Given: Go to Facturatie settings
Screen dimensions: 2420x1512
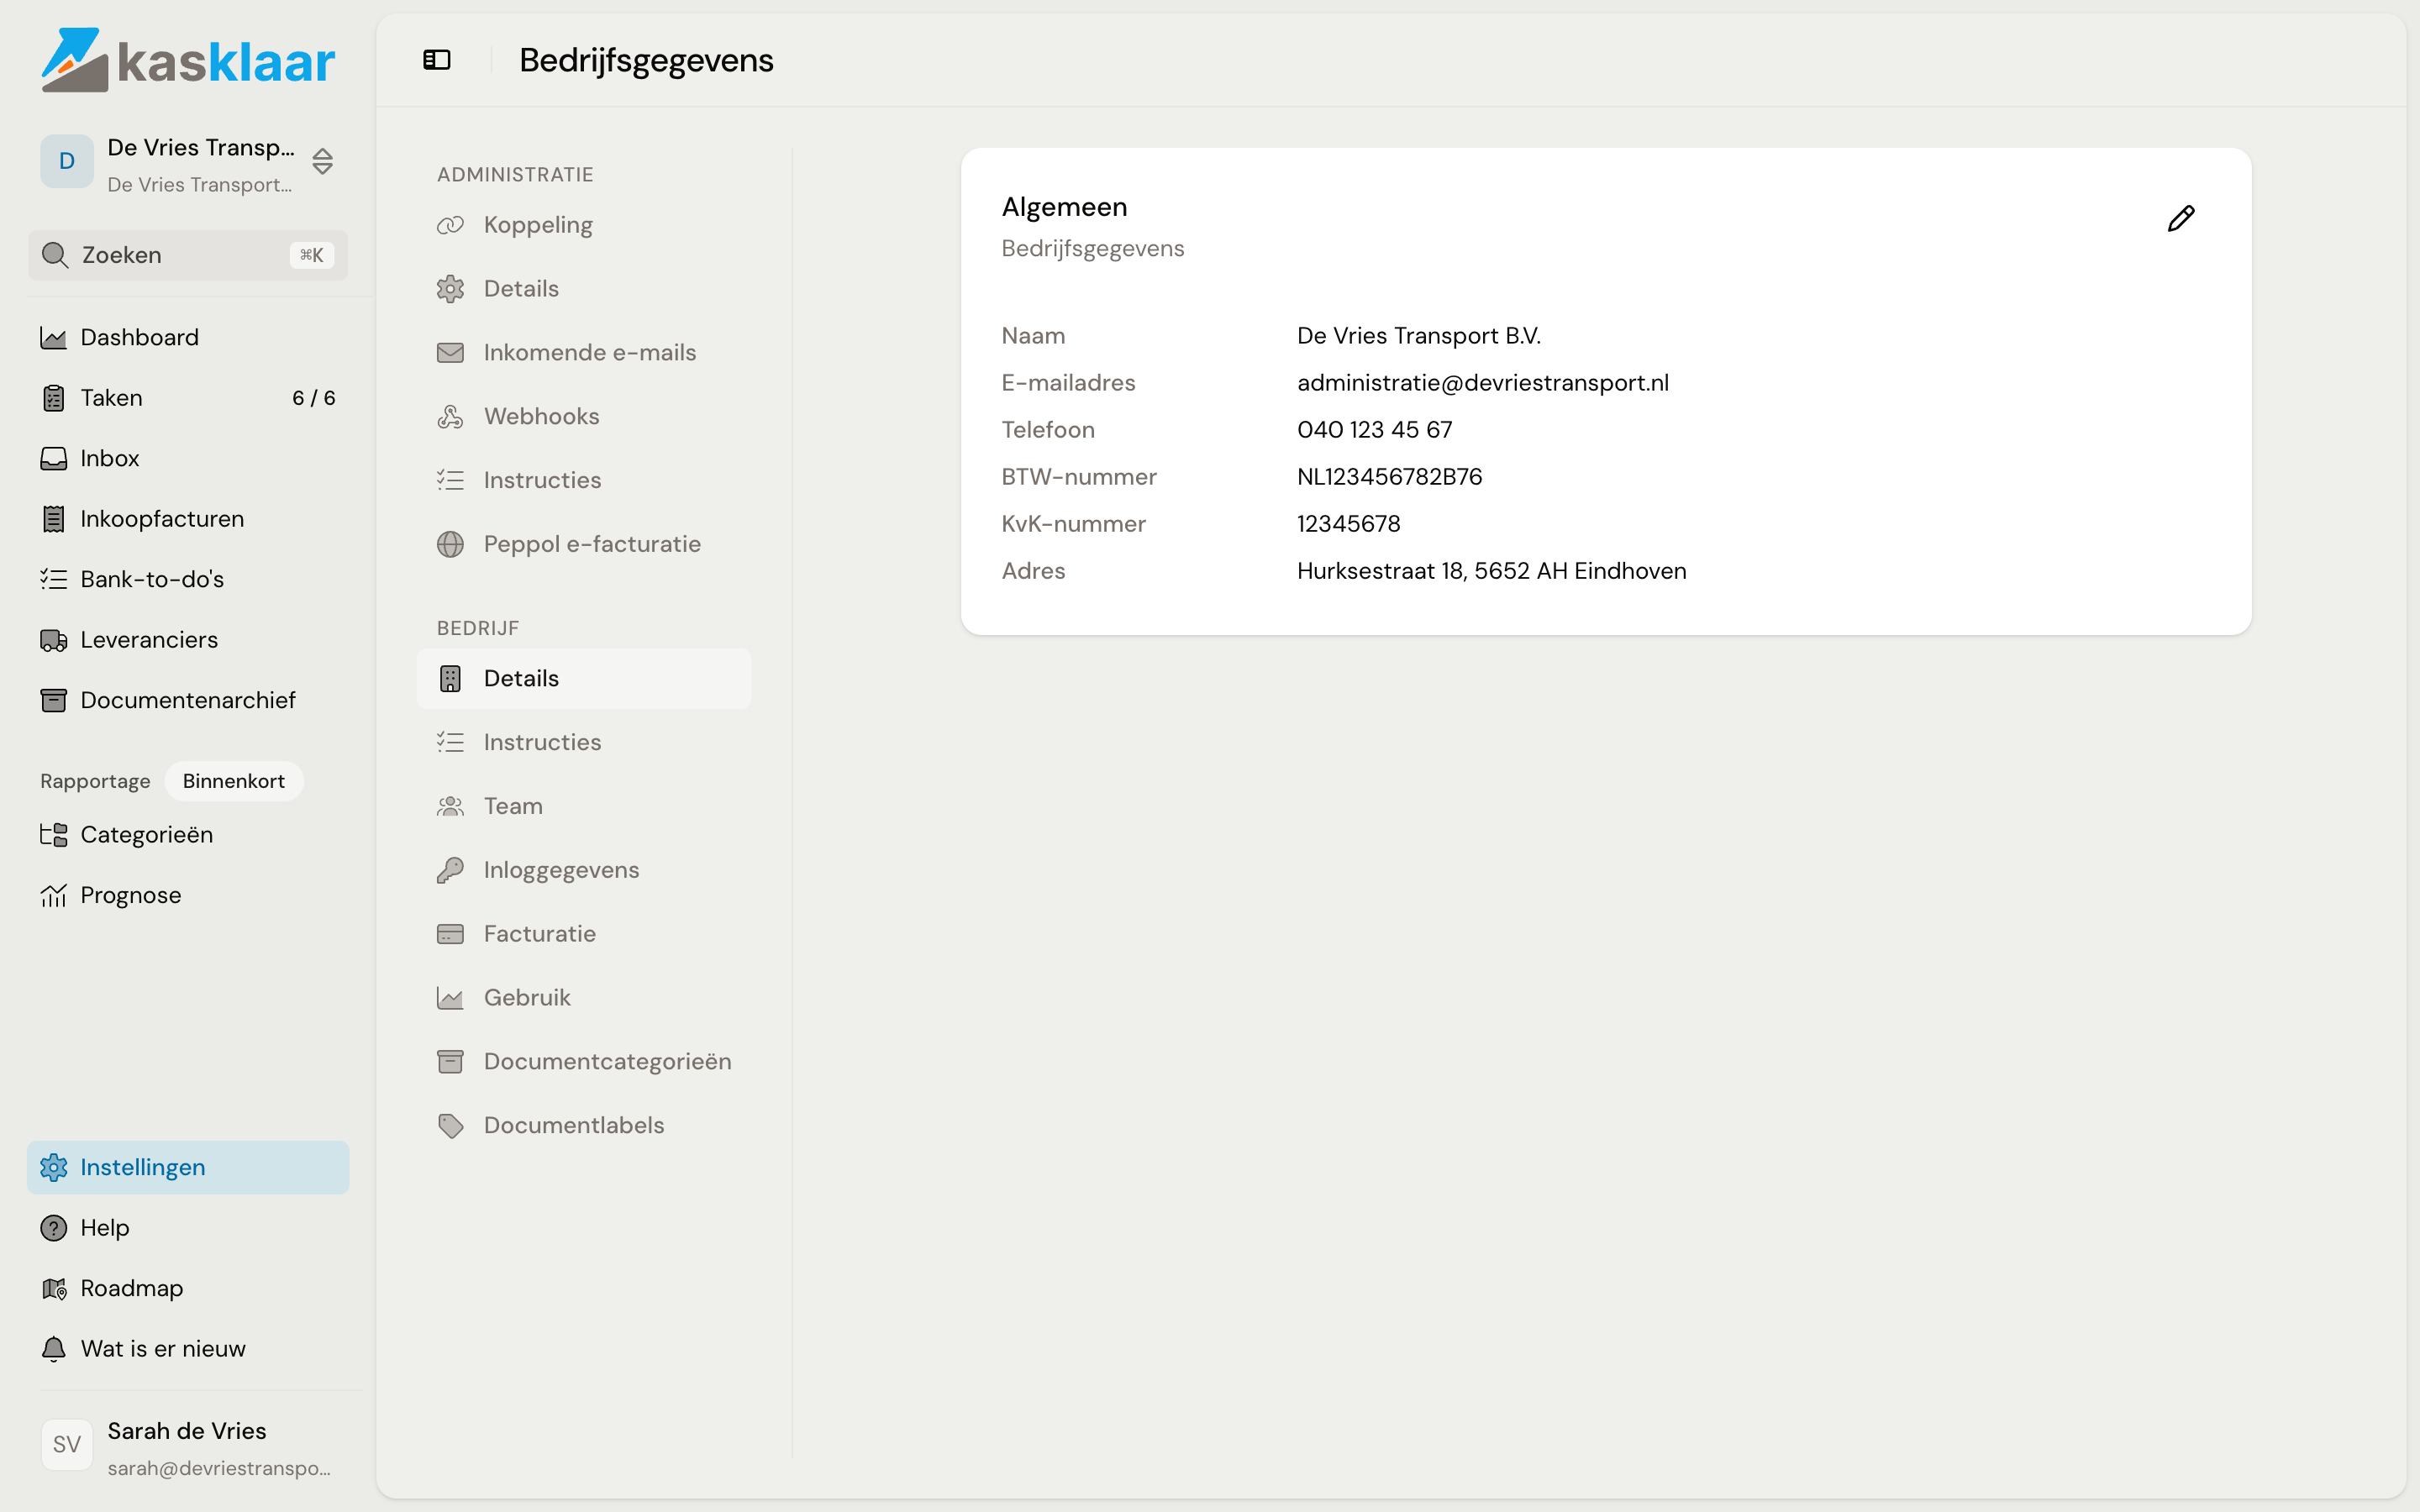Looking at the screenshot, I should pos(584,934).
